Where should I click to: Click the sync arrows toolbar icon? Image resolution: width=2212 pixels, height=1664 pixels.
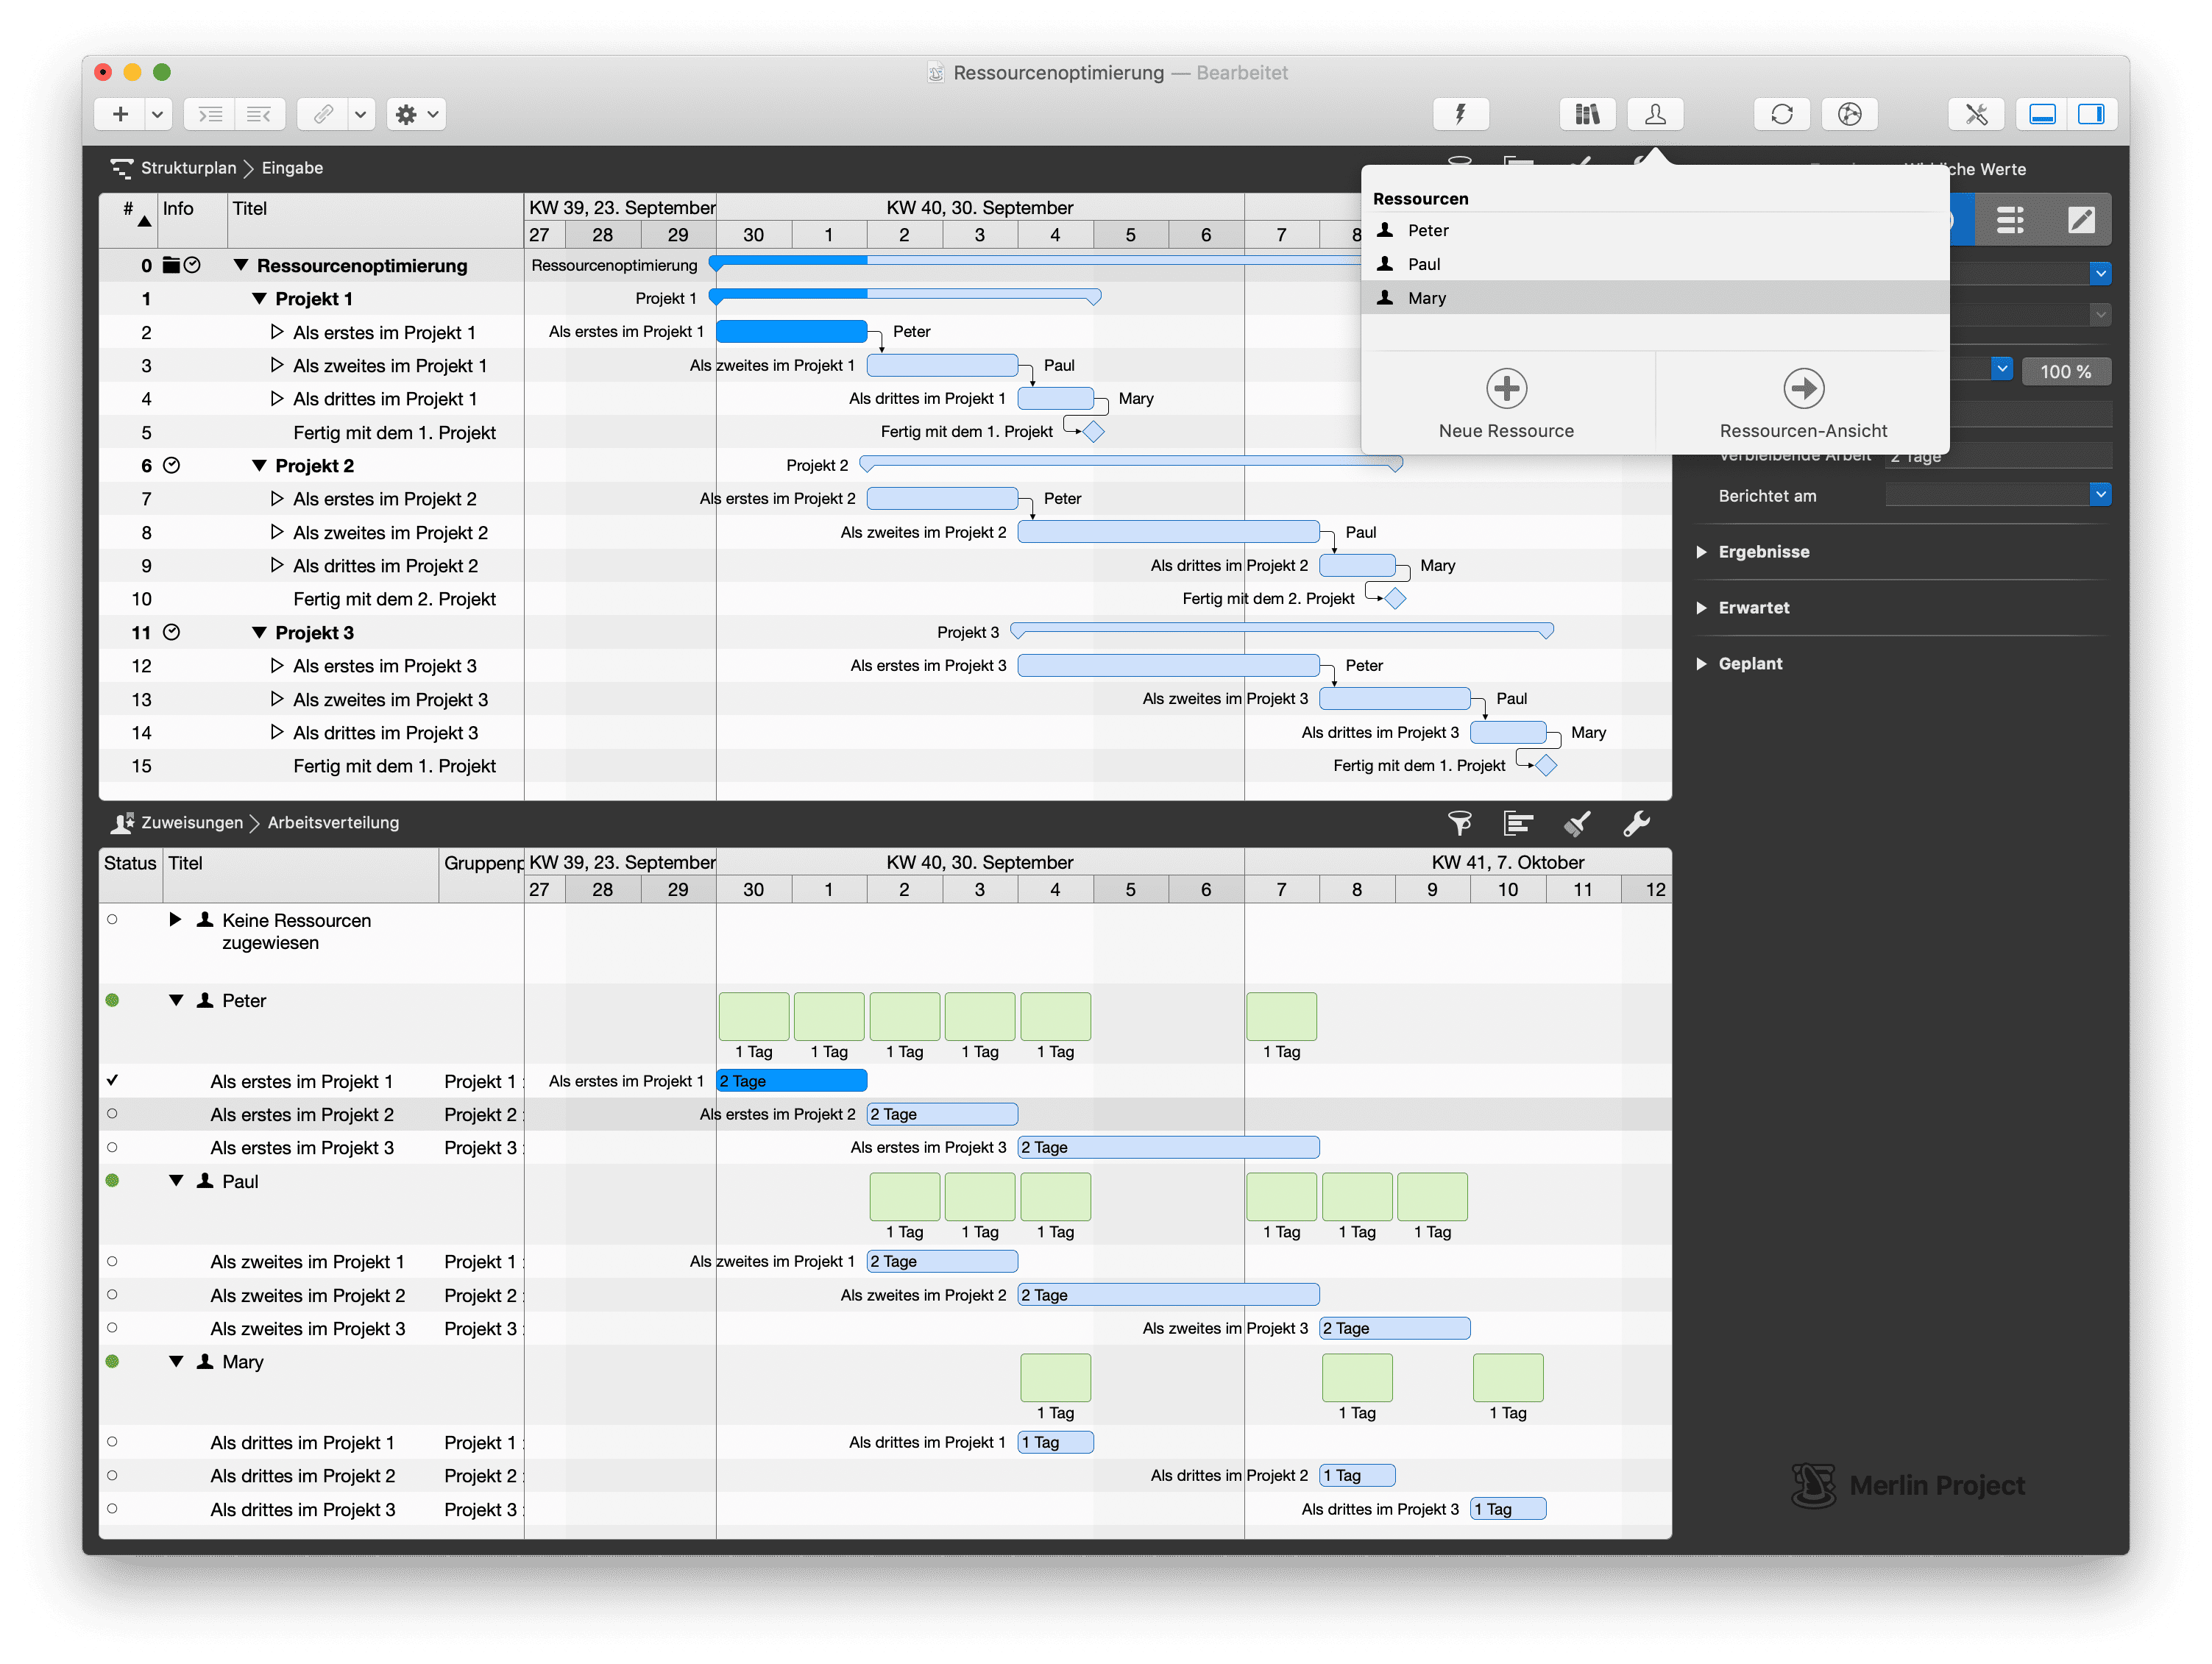[1781, 114]
